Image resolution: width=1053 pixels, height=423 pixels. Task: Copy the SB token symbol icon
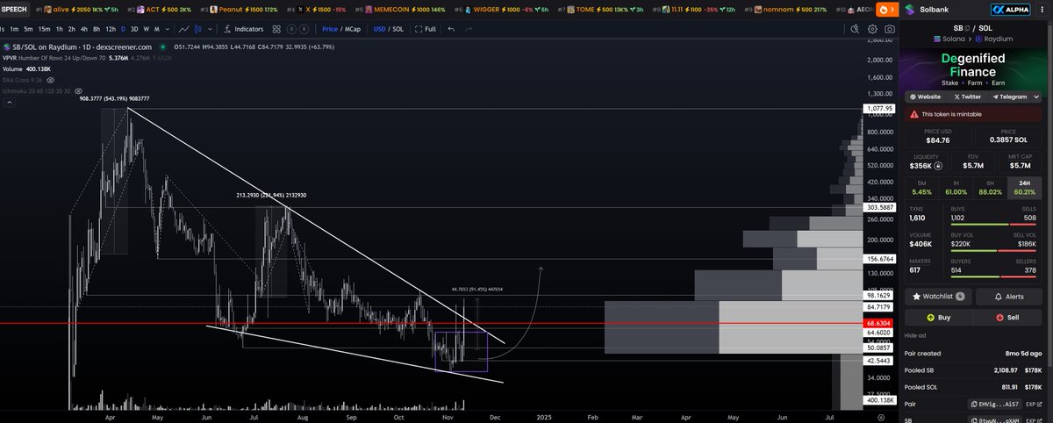click(967, 28)
